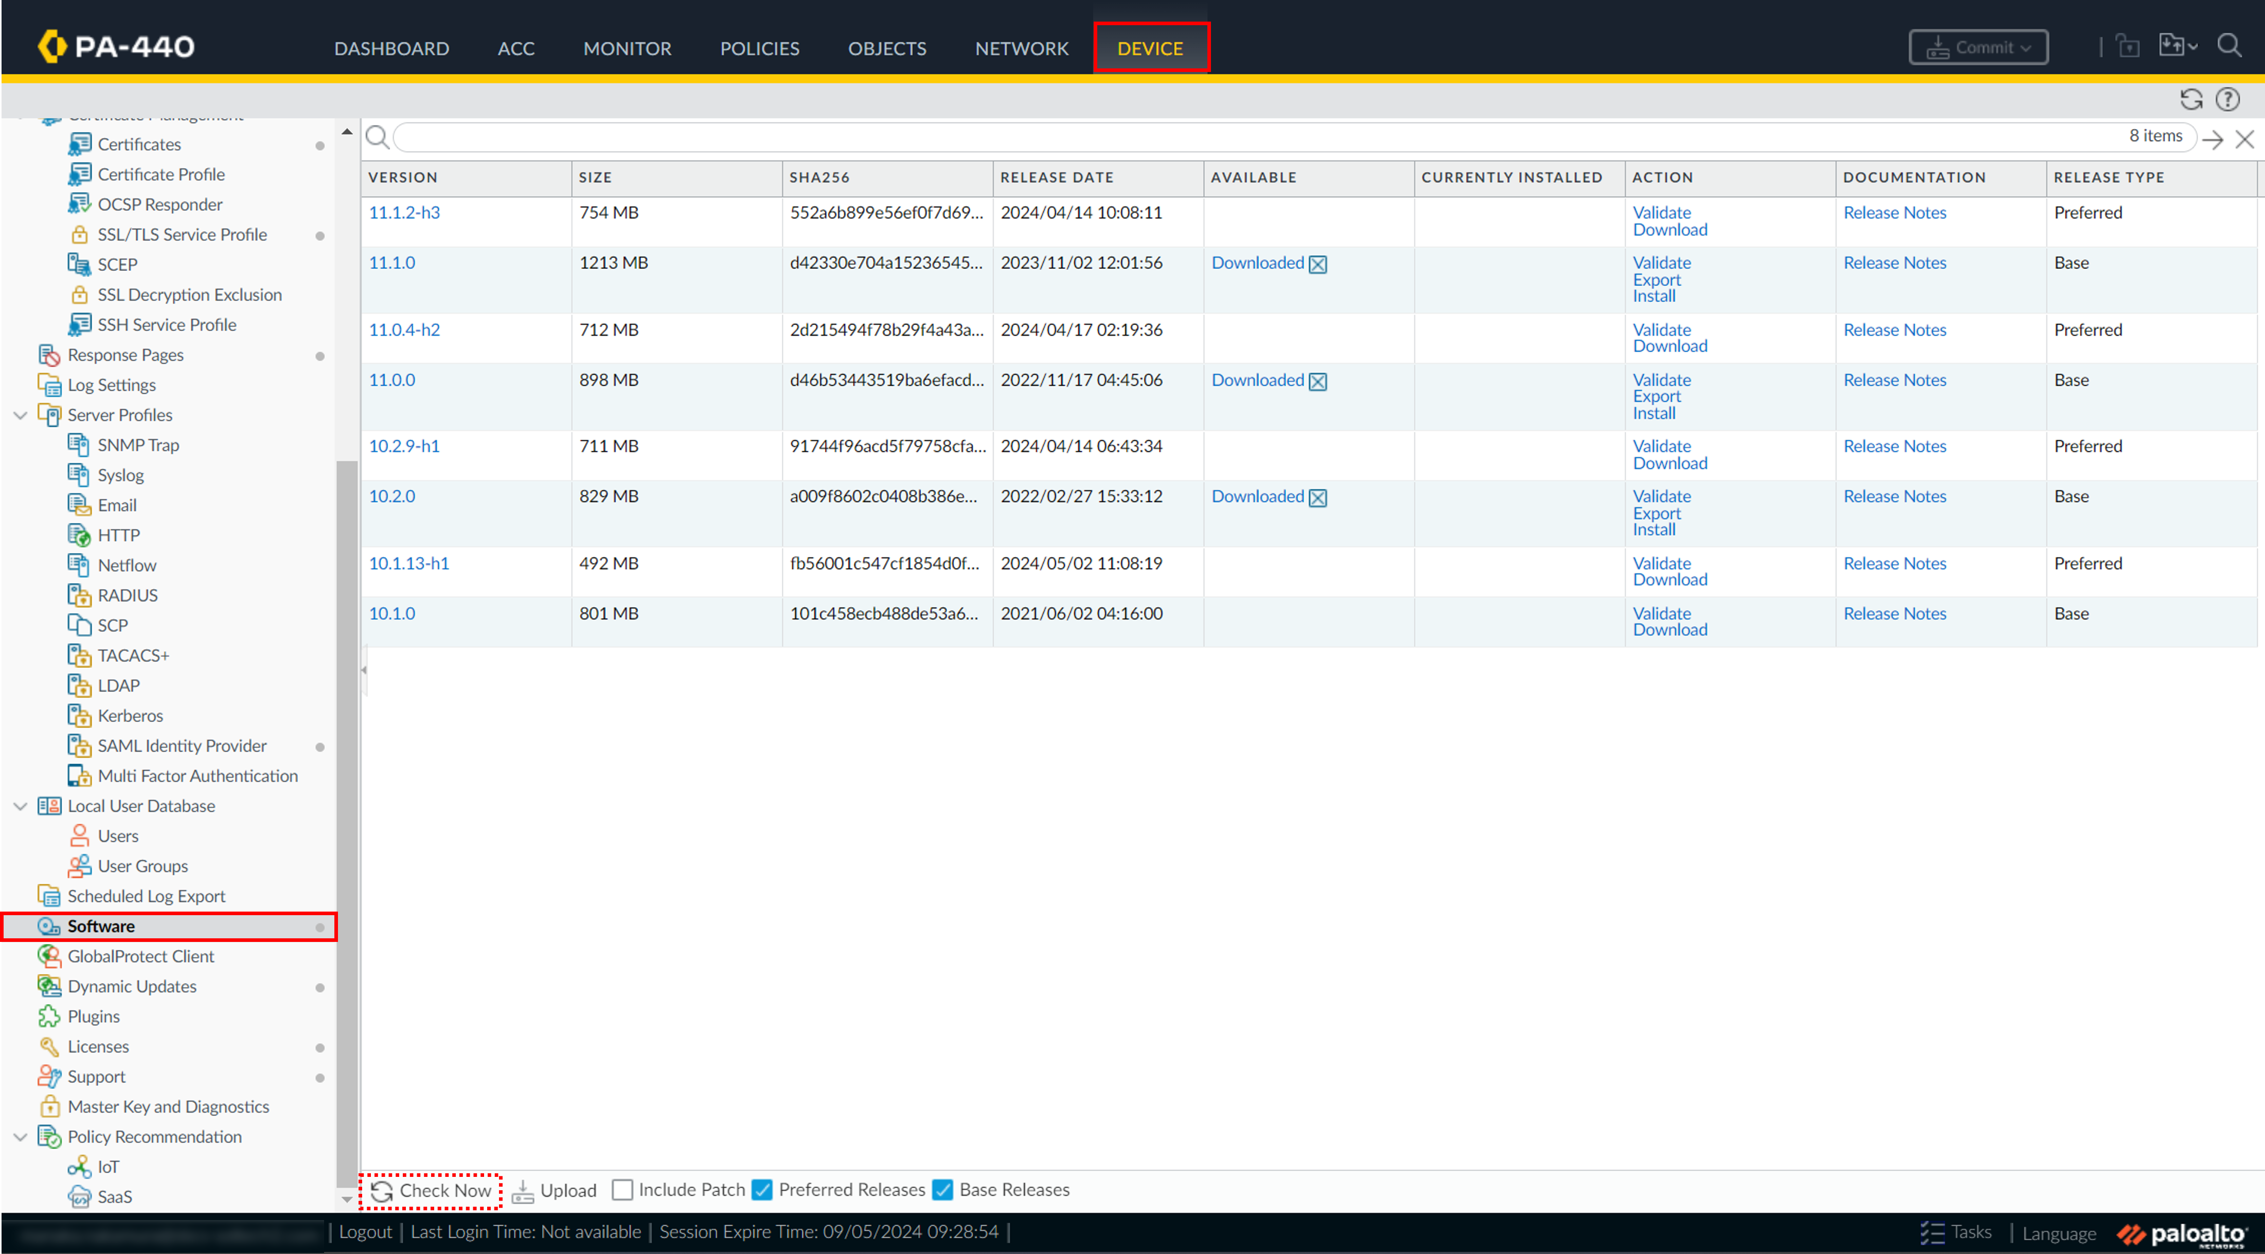Open the DASHBOARD tab
This screenshot has width=2265, height=1254.
tap(391, 48)
